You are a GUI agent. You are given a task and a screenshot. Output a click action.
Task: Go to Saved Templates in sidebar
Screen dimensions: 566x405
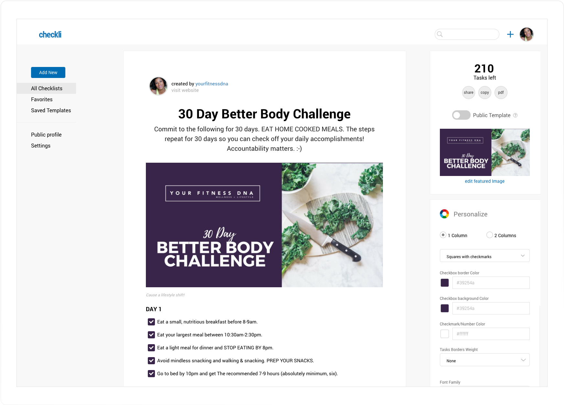click(x=51, y=110)
